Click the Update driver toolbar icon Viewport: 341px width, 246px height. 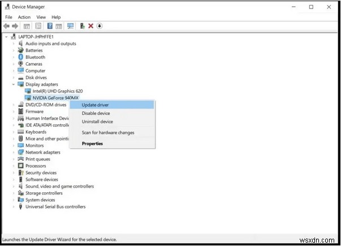82,26
